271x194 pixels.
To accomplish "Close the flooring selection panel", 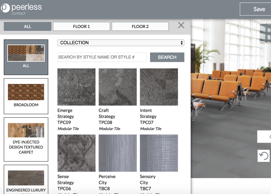I will pyautogui.click(x=181, y=25).
